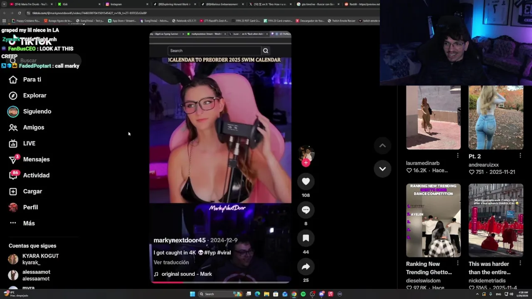
Task: Click the Search box inside the video
Action: coord(214,51)
